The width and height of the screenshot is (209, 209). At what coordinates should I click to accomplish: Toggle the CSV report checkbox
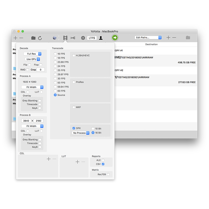tap(103, 164)
